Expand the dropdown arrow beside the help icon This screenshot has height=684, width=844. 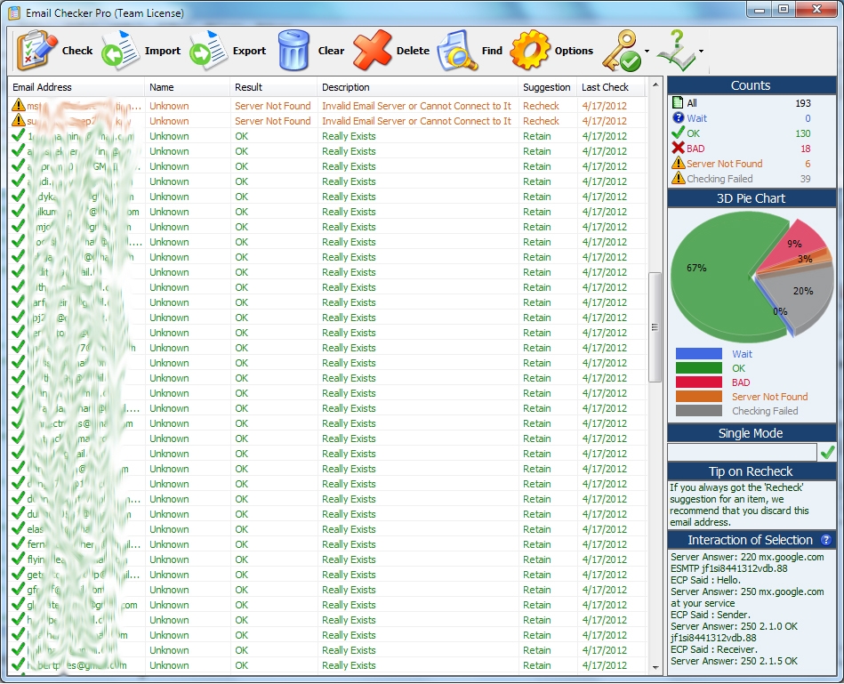point(701,52)
